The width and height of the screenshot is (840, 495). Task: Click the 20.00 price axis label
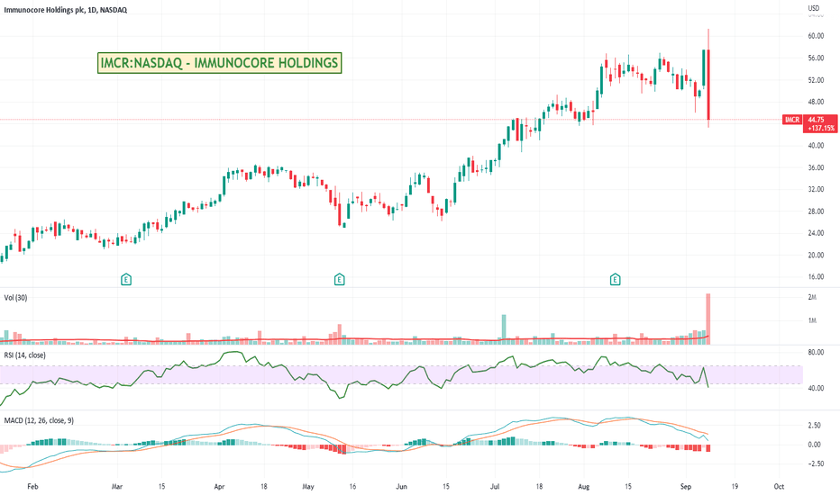click(x=816, y=255)
